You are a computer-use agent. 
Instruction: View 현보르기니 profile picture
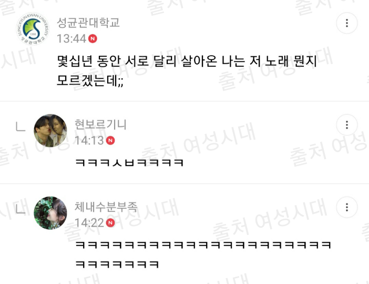coord(50,131)
